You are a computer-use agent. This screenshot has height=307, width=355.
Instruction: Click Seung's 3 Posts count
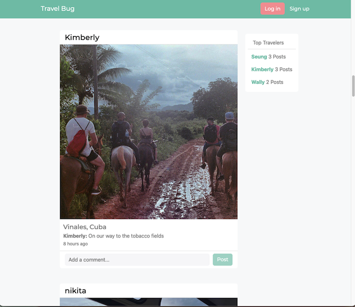(x=277, y=56)
